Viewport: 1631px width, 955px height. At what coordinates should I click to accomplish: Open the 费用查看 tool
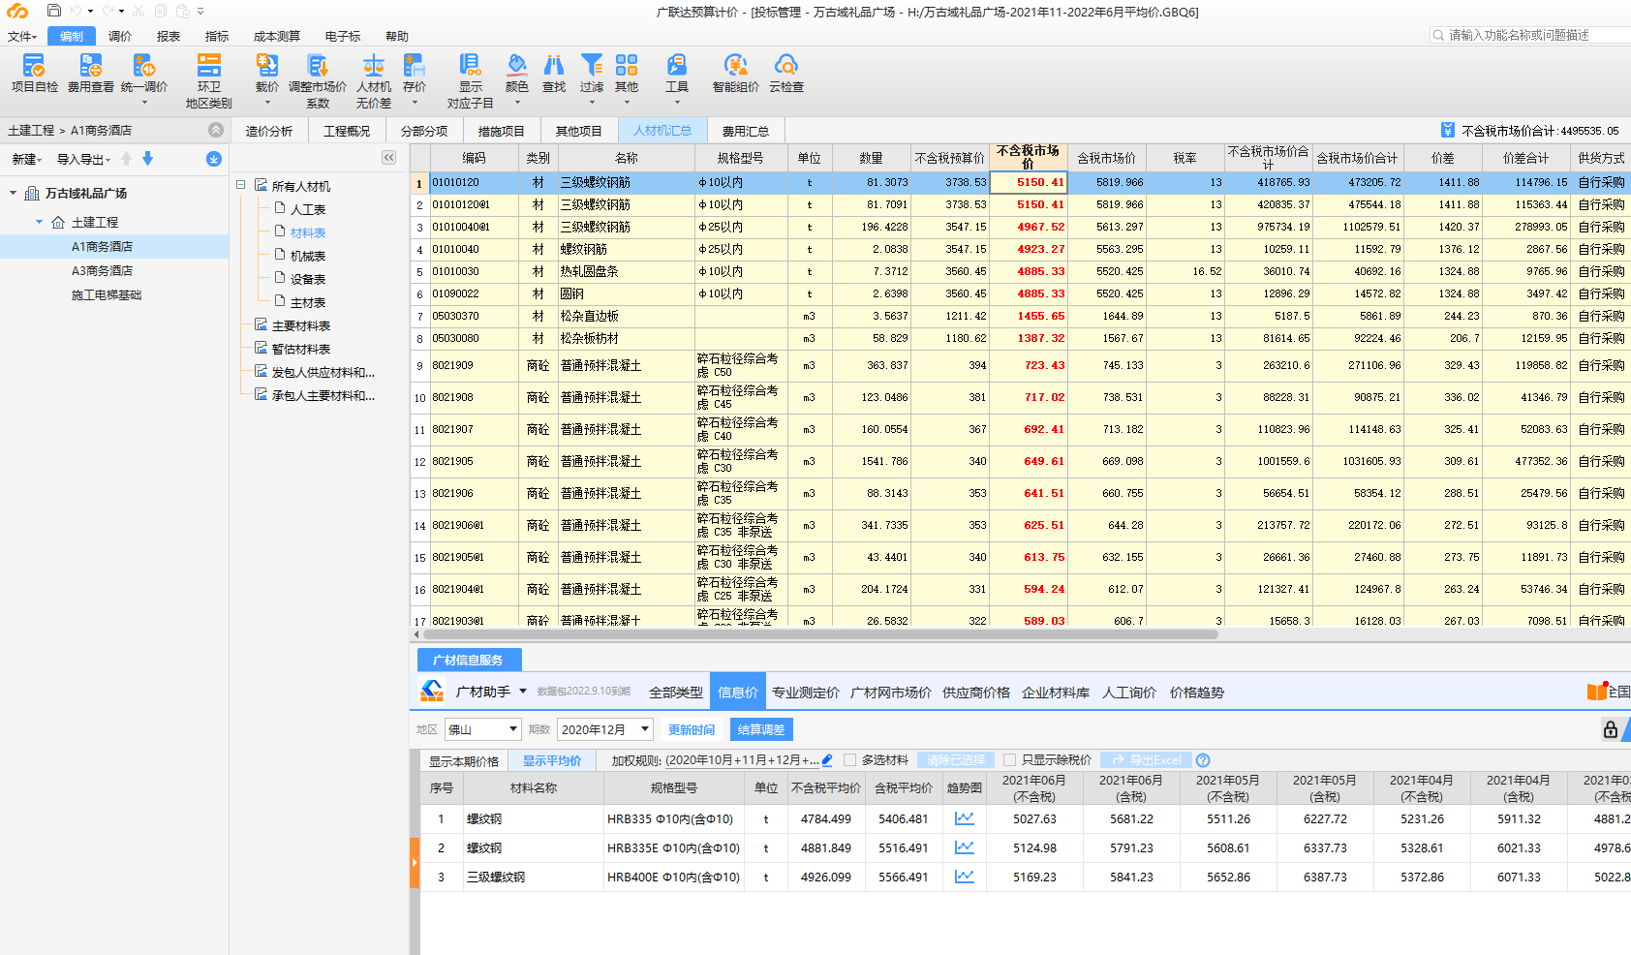(x=90, y=74)
